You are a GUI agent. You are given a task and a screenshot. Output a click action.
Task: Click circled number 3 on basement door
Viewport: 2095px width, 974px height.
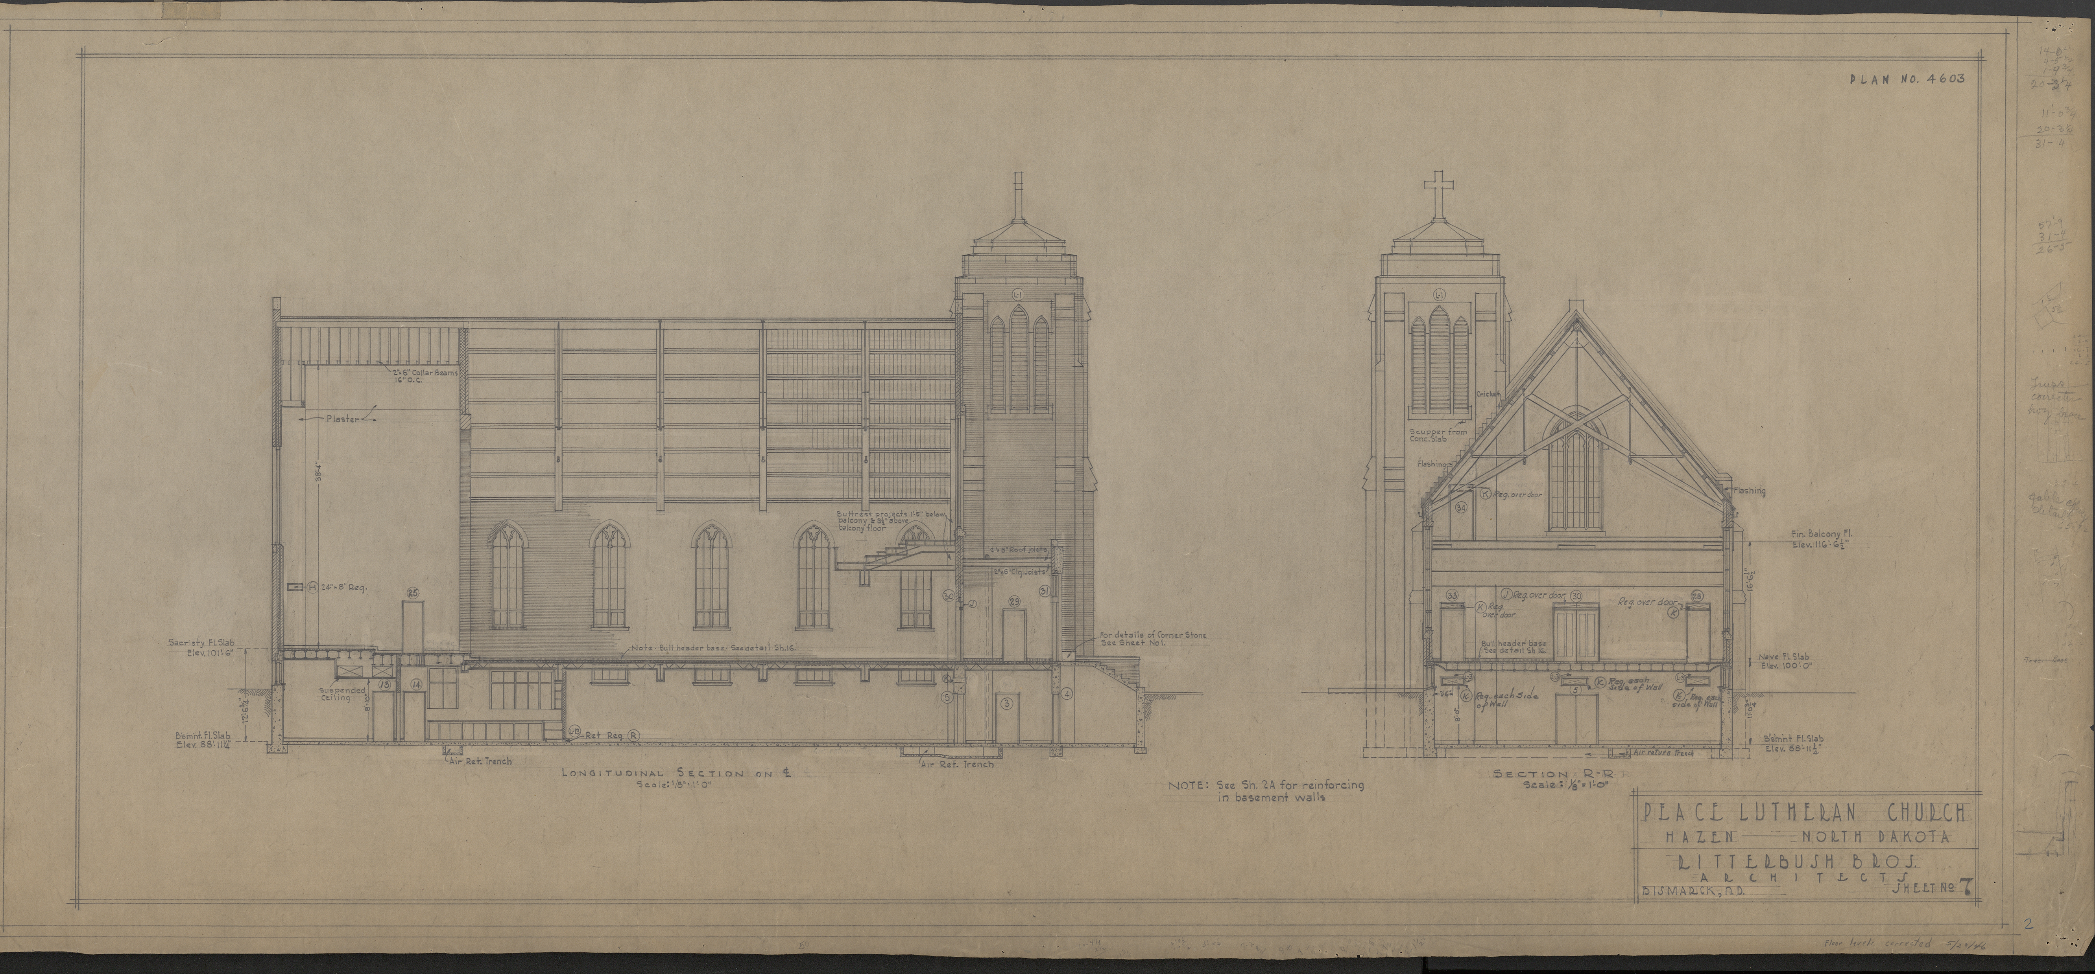click(x=1007, y=704)
